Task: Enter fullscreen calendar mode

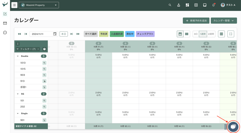Action: pos(231,34)
